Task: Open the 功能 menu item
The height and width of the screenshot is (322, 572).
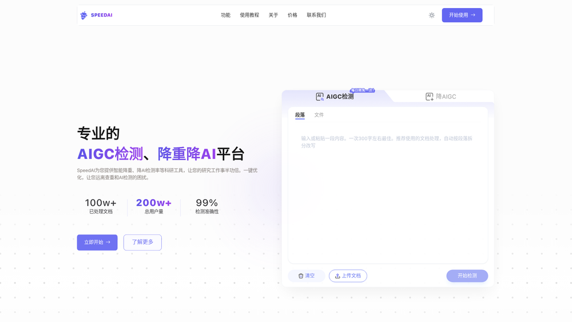Action: click(225, 15)
